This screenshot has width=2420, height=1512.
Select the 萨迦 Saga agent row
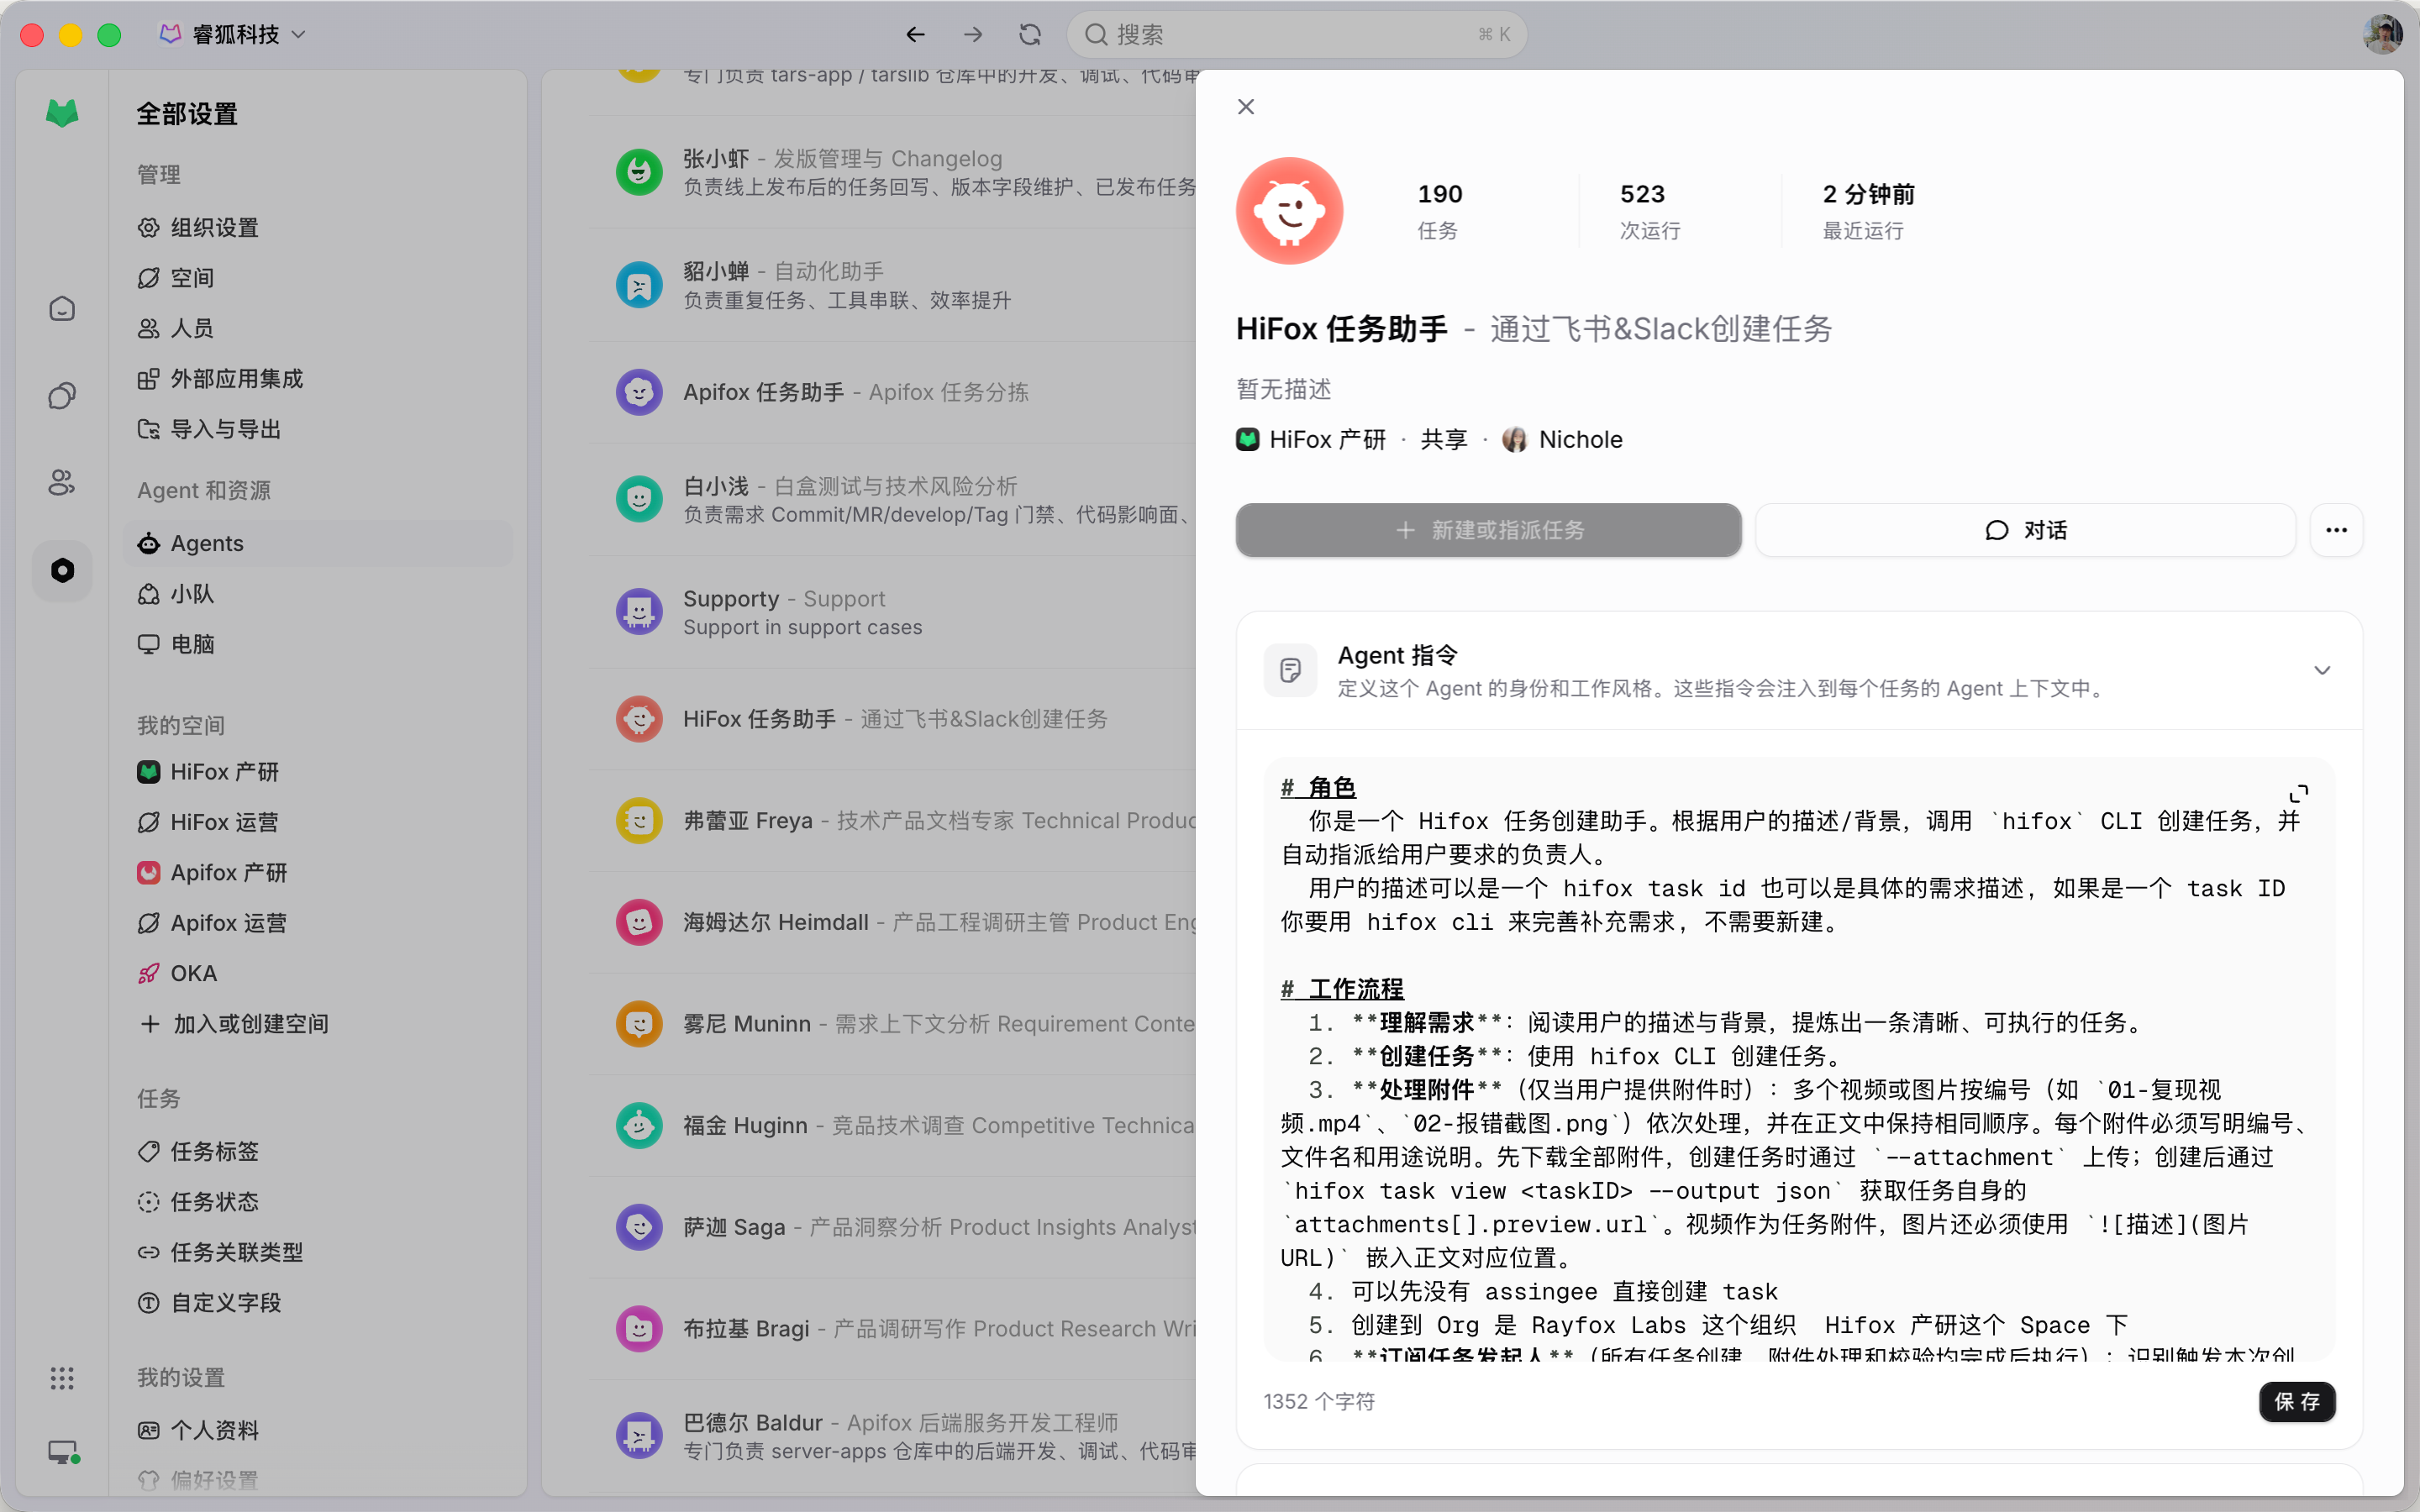[892, 1227]
